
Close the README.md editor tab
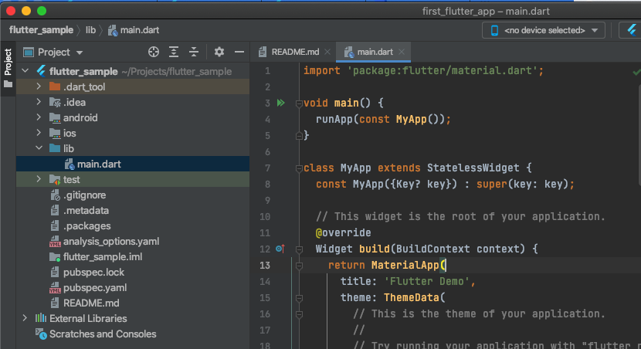[x=327, y=52]
